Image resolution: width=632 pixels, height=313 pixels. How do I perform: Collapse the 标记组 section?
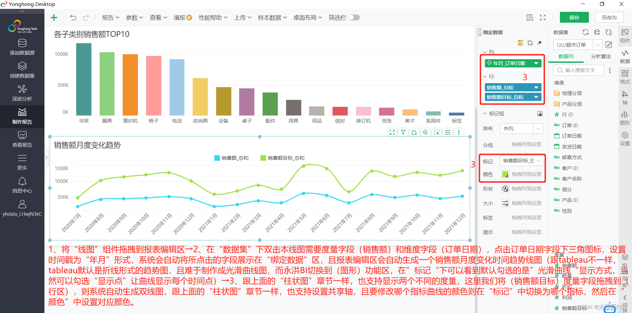tap(485, 113)
